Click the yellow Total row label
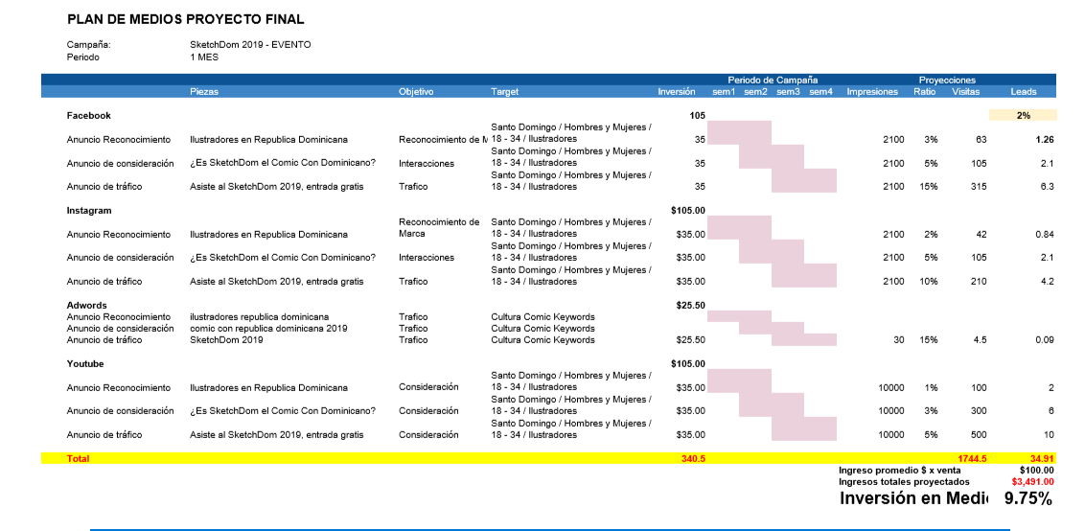Viewport: 1085px width, 531px height. [78, 458]
